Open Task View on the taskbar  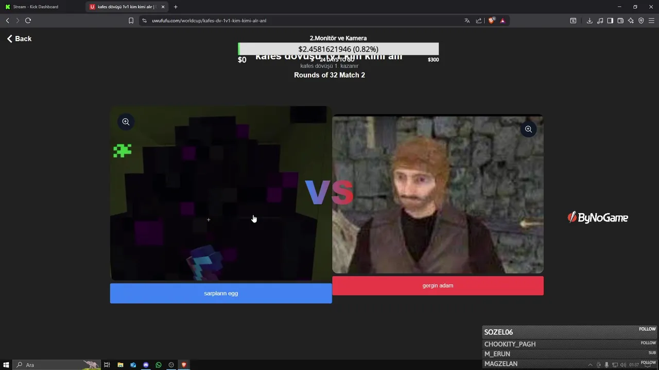coord(107,365)
